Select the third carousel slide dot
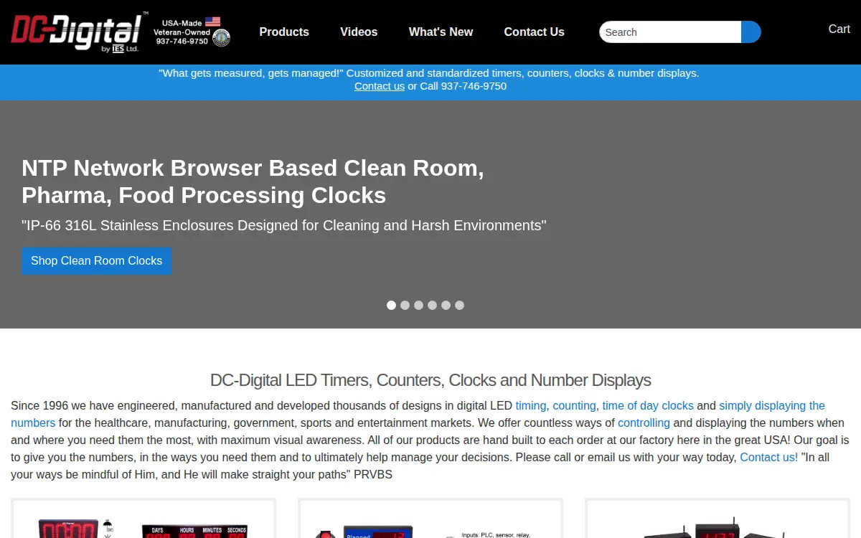Screen dimensions: 861x538 [x=418, y=305]
